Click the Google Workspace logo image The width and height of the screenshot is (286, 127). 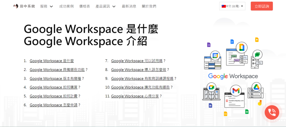[233, 76]
